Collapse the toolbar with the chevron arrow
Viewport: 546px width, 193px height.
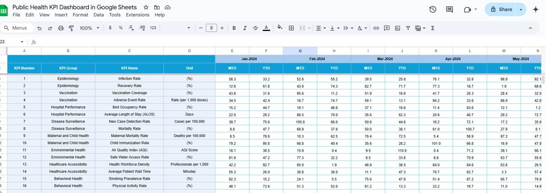point(531,28)
